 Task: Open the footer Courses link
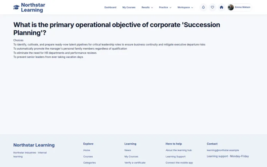(x=88, y=156)
